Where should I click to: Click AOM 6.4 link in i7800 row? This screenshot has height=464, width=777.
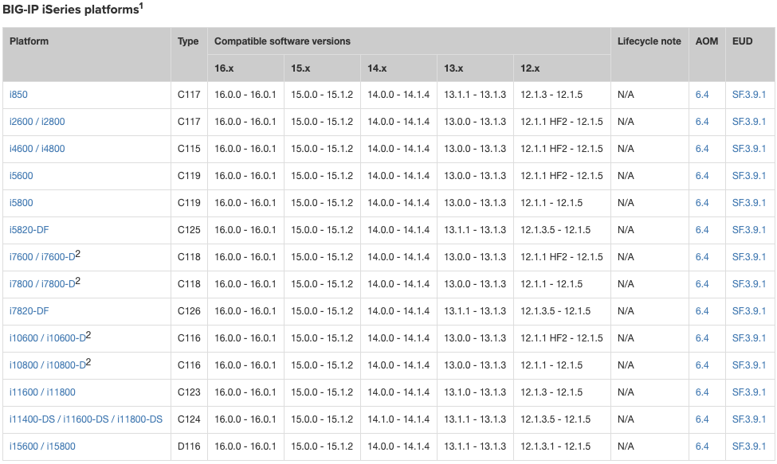point(702,284)
